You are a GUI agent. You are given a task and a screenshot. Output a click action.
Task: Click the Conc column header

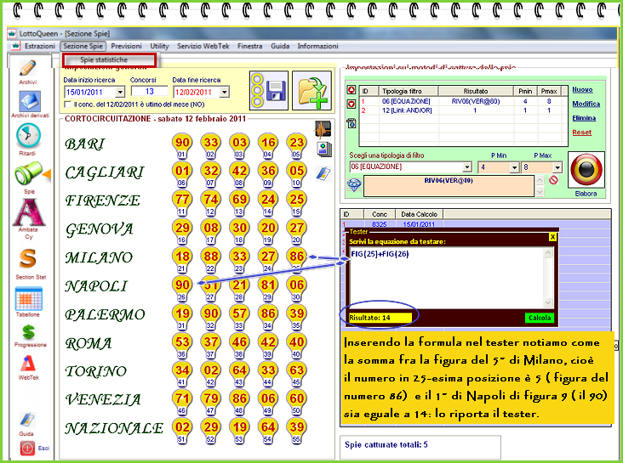pyautogui.click(x=380, y=214)
